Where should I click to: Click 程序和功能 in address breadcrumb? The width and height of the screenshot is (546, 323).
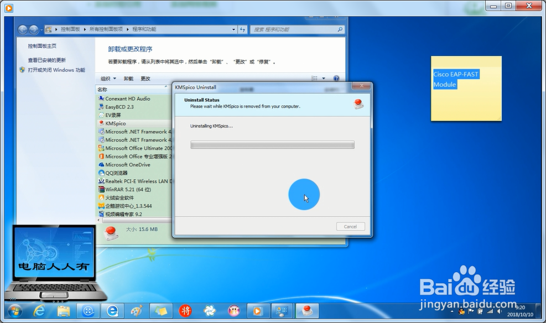coord(144,29)
